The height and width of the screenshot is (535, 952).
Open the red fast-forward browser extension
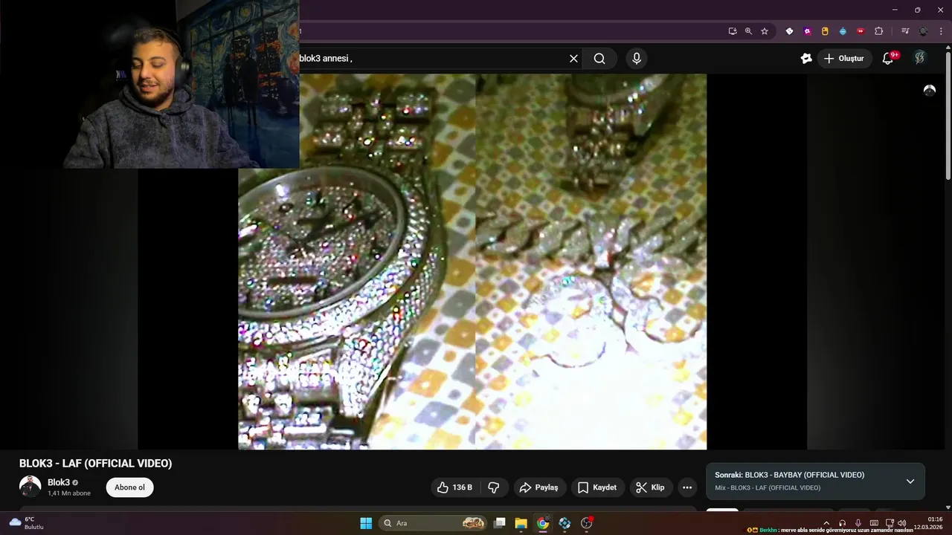point(861,31)
